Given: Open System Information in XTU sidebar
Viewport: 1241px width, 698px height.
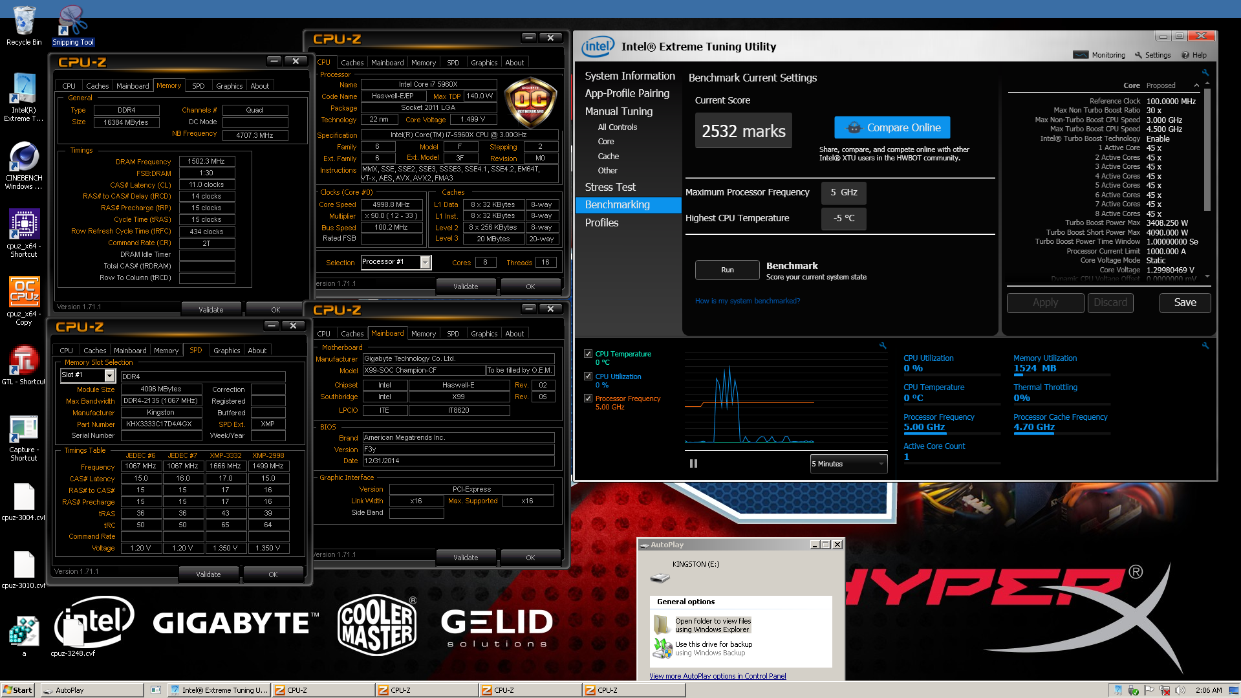Looking at the screenshot, I should point(630,76).
